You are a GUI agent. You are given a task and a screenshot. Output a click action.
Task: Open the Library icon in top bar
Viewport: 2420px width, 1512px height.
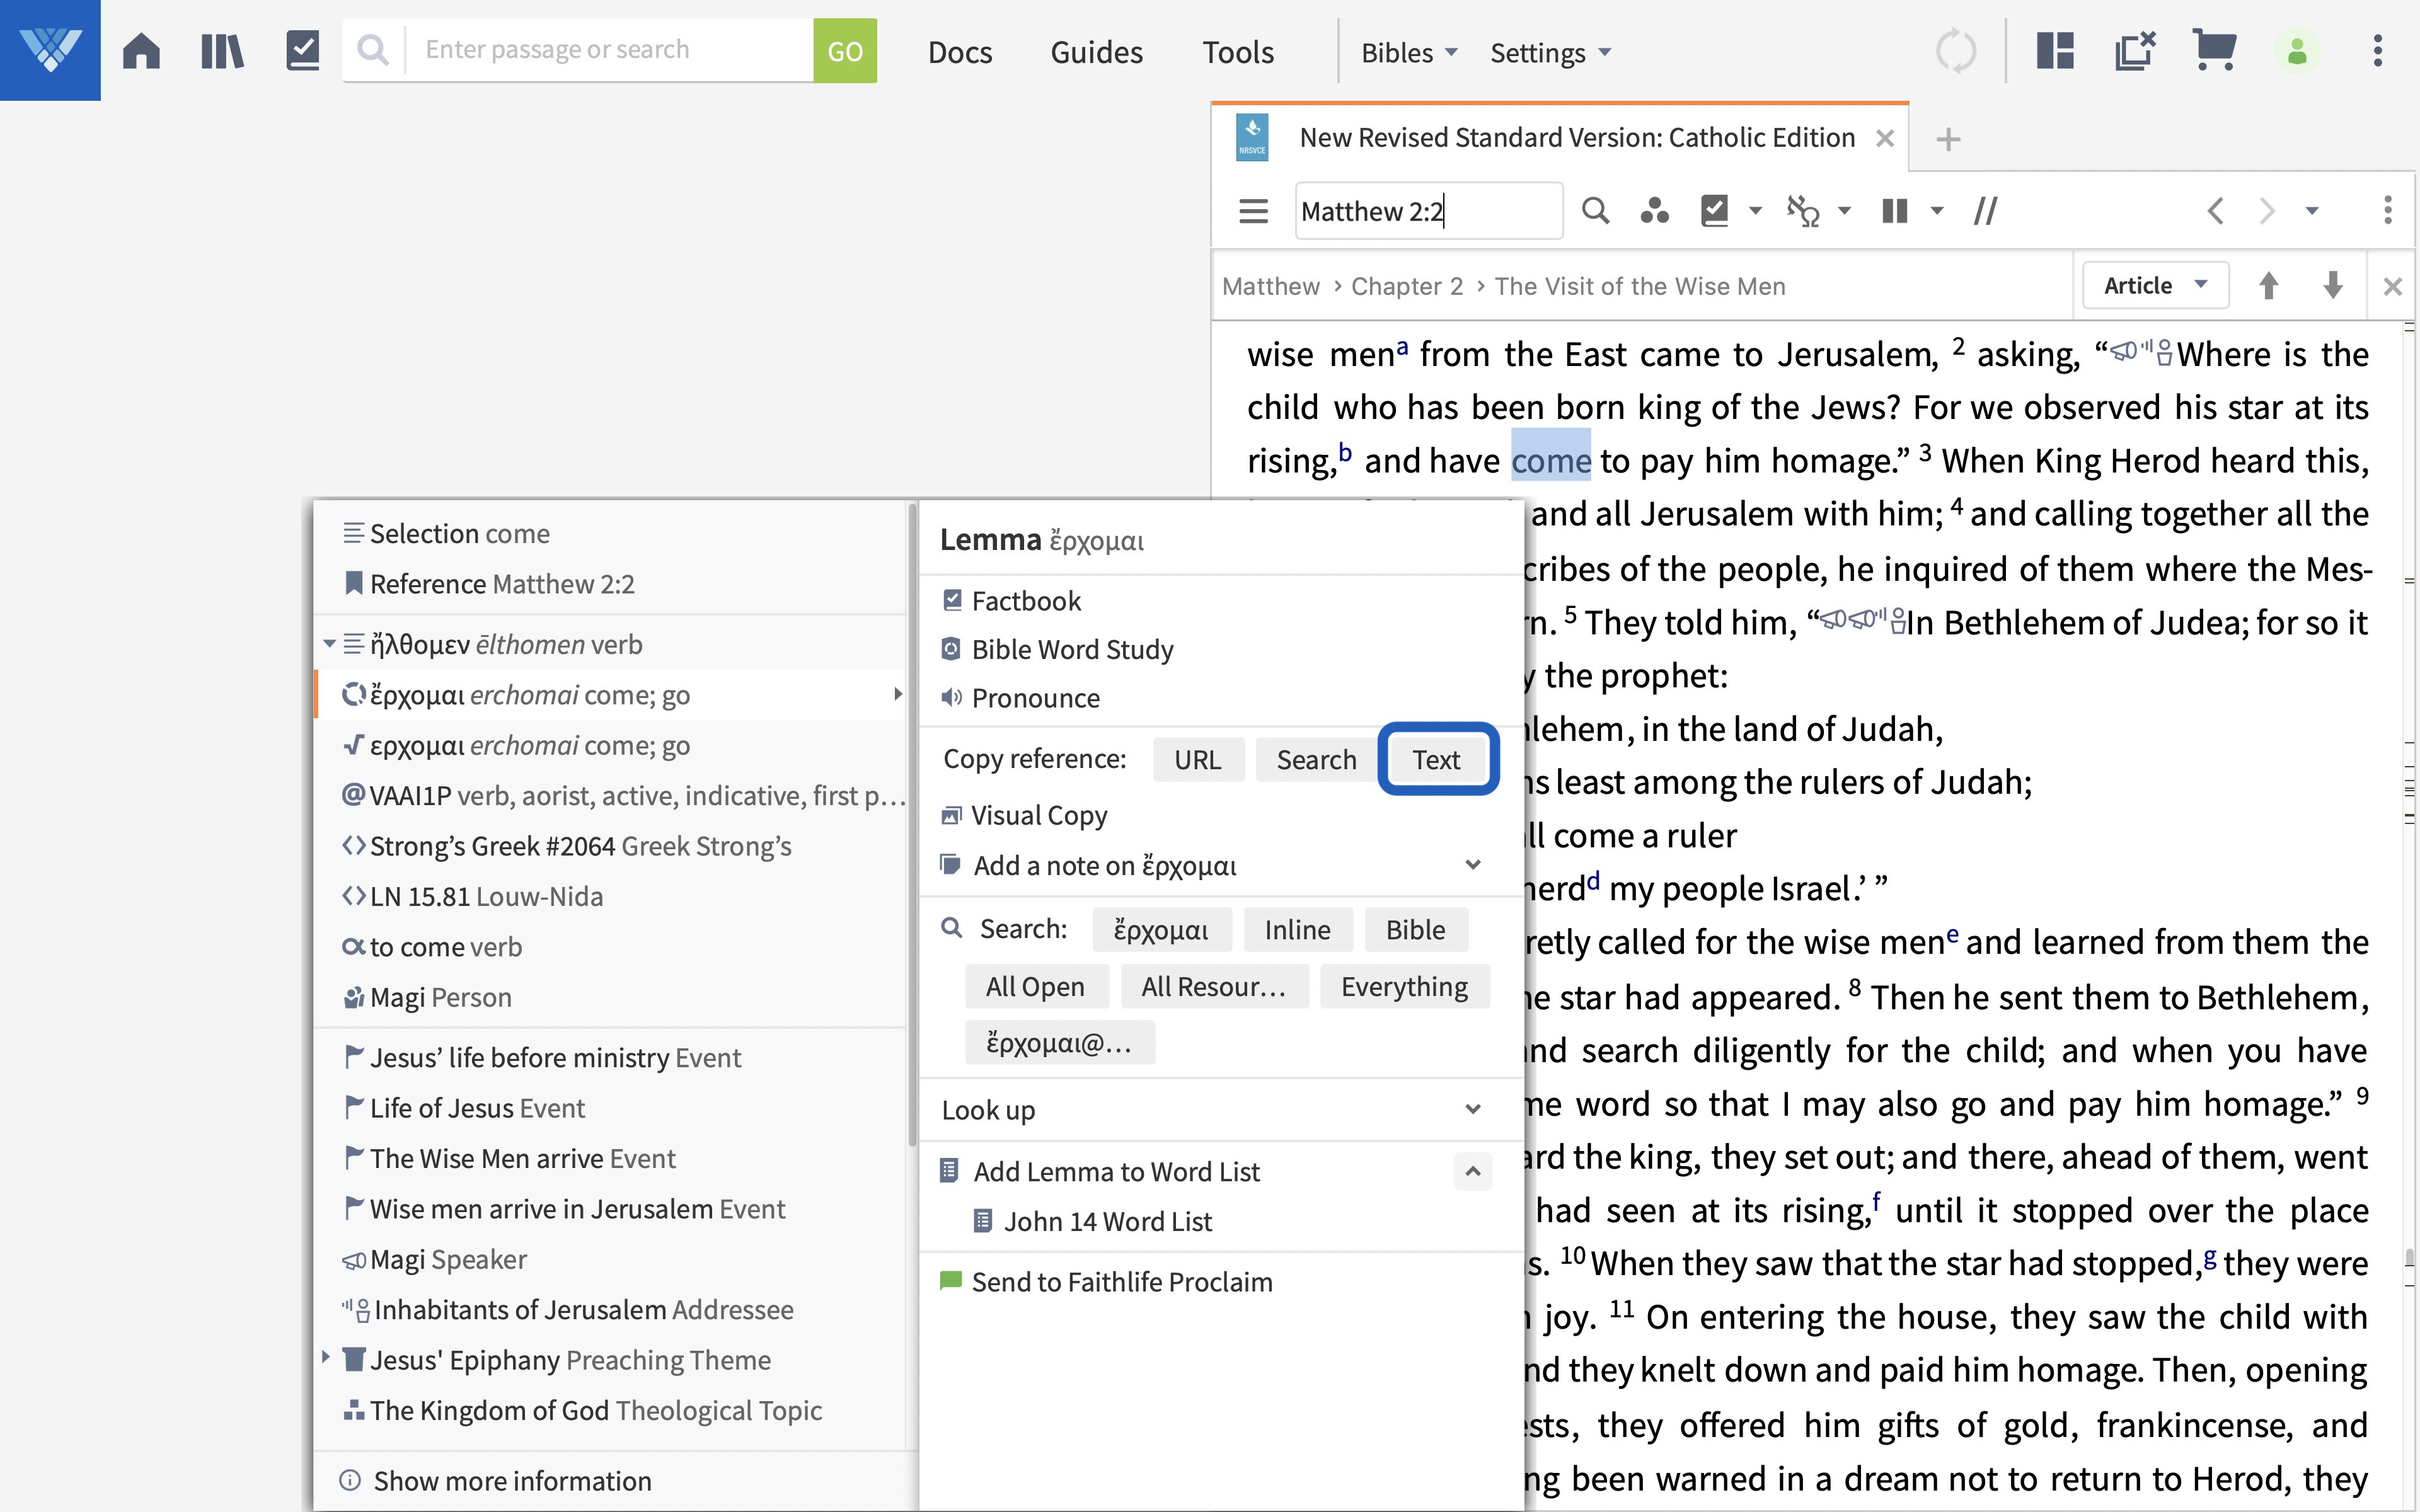221,50
